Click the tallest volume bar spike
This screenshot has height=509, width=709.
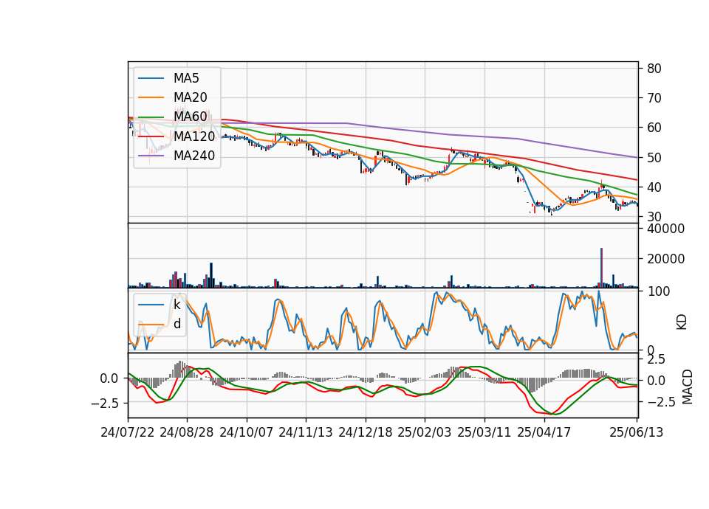(601, 267)
